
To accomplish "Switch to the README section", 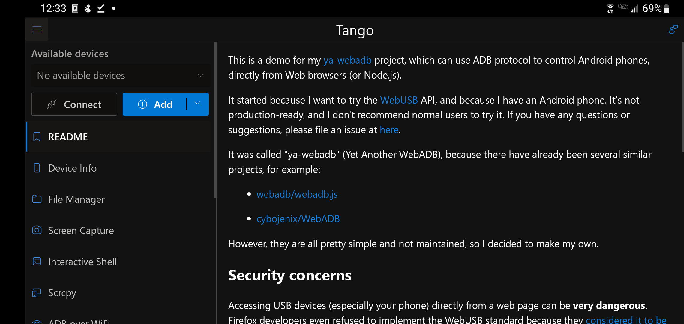I will [x=68, y=136].
